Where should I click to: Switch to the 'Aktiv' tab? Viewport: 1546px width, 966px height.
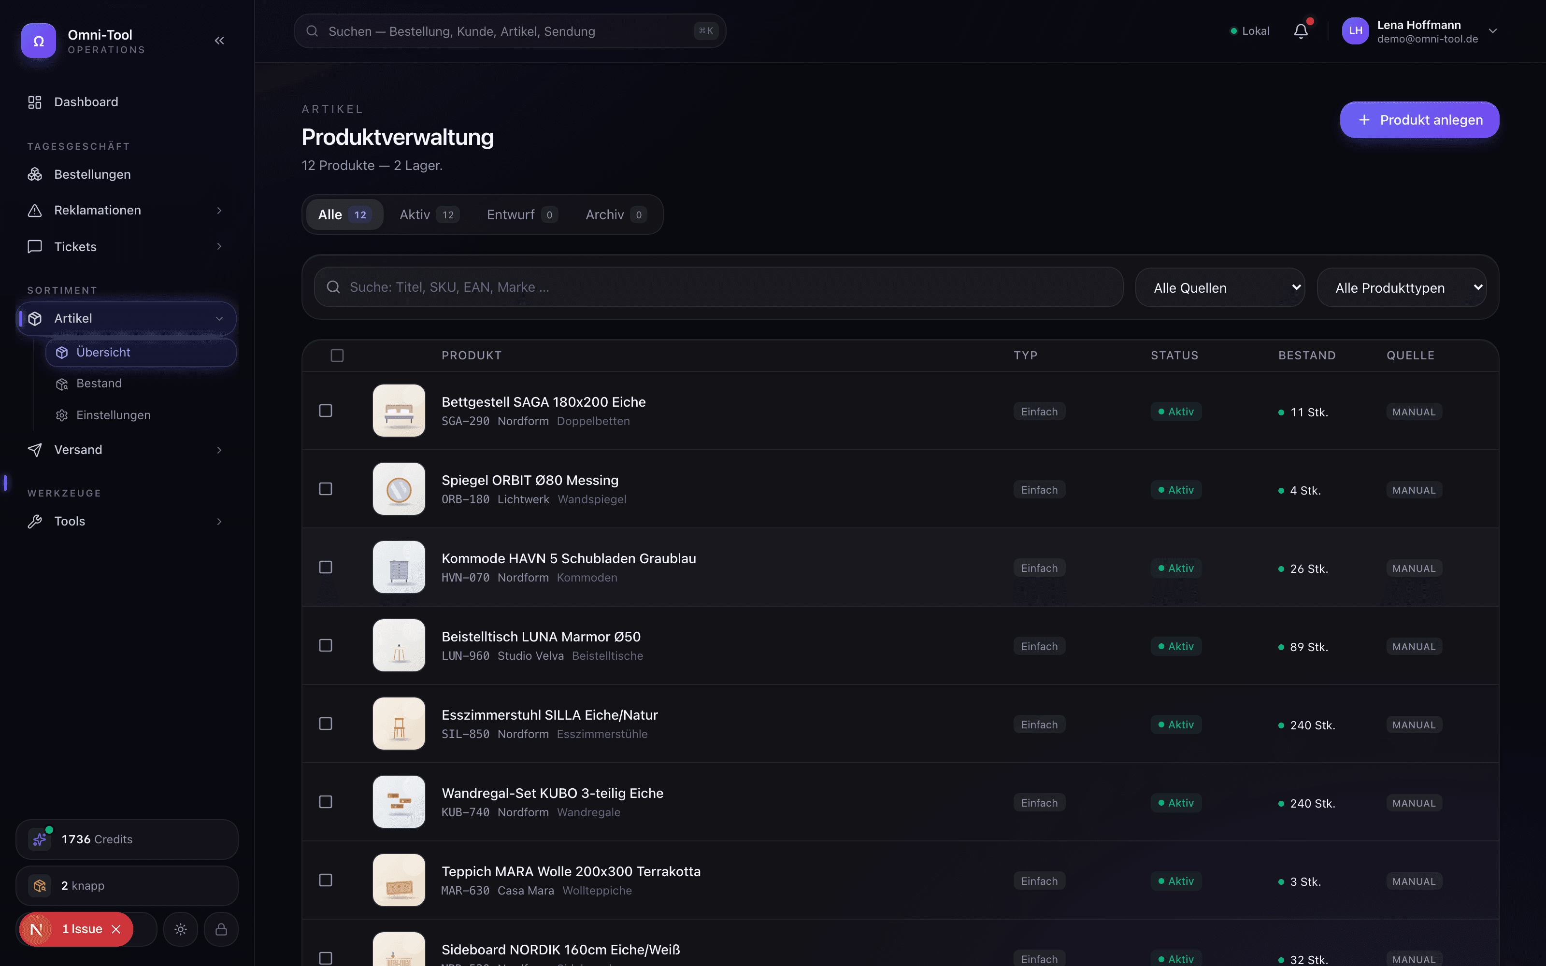coord(429,214)
